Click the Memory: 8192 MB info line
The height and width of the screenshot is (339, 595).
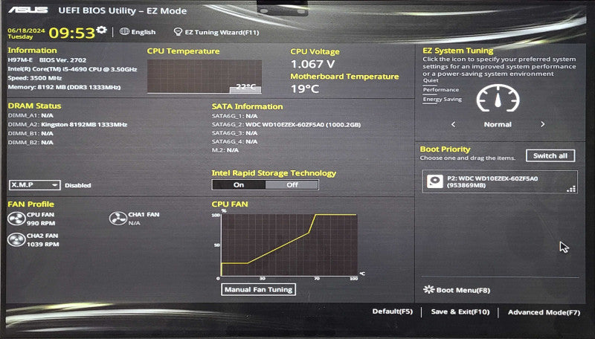click(64, 87)
